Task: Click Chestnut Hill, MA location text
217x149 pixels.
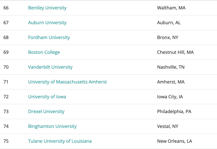Action: 175,52
